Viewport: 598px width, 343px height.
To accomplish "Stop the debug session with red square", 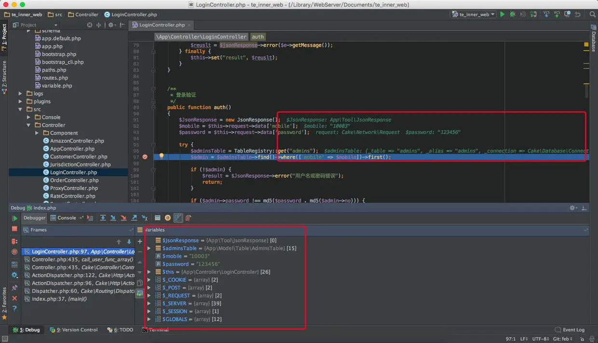I will pos(14,229).
